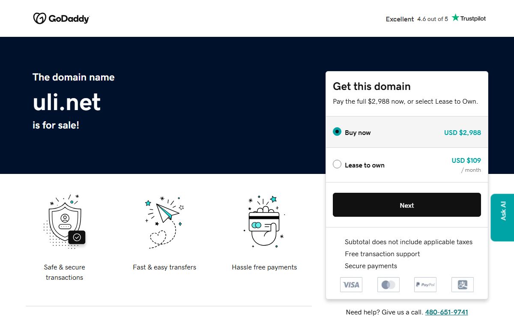514x317 pixels.
Task: Click the USD $2,988 buy price
Action: [x=462, y=132]
